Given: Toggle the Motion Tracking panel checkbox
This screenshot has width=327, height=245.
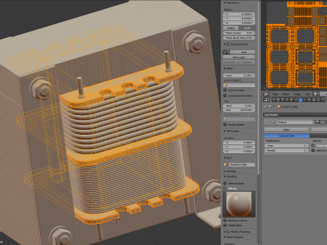Looking at the screenshot, I should [228, 231].
